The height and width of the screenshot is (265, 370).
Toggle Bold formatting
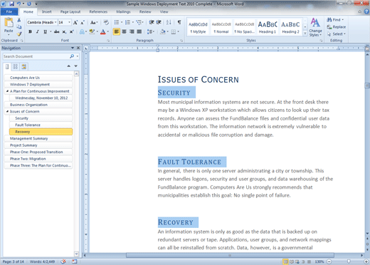(30, 31)
